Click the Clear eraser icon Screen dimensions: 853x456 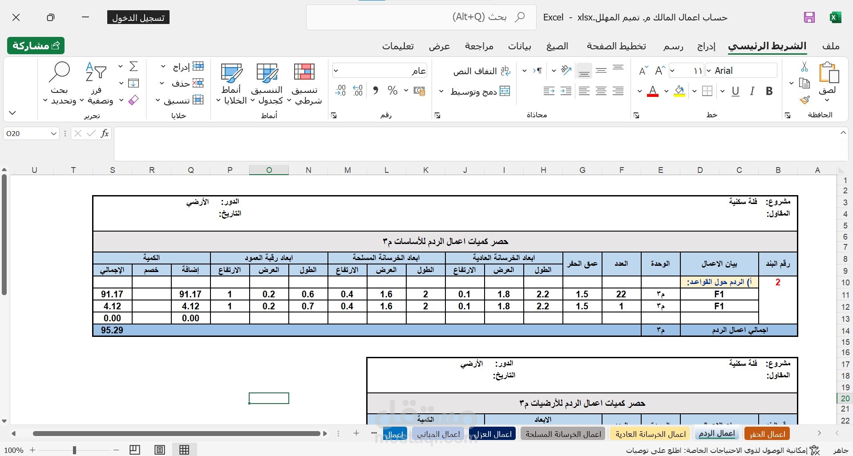[133, 100]
